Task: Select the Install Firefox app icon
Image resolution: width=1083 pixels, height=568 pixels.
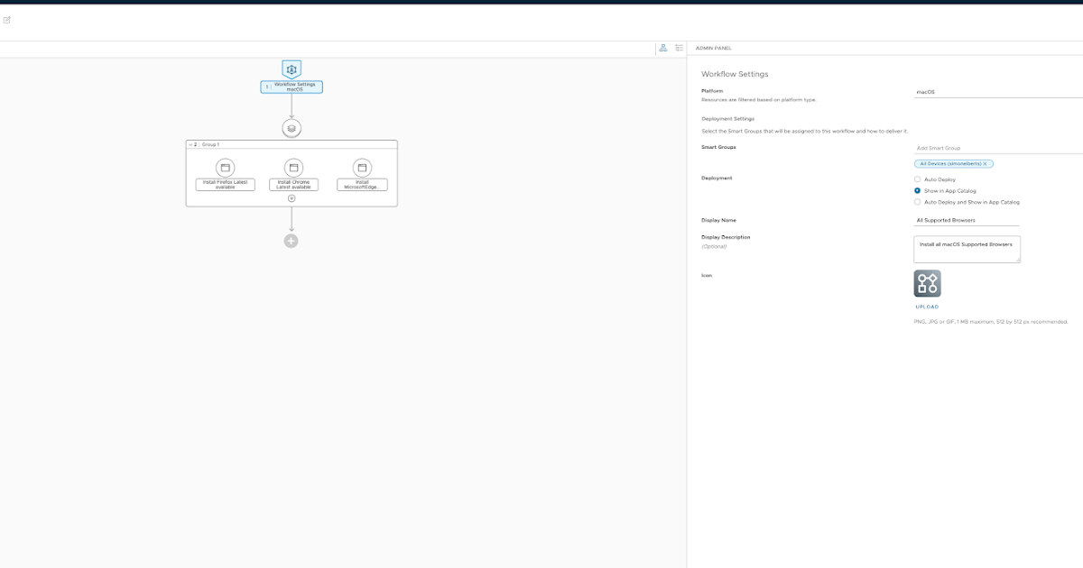Action: (x=226, y=168)
